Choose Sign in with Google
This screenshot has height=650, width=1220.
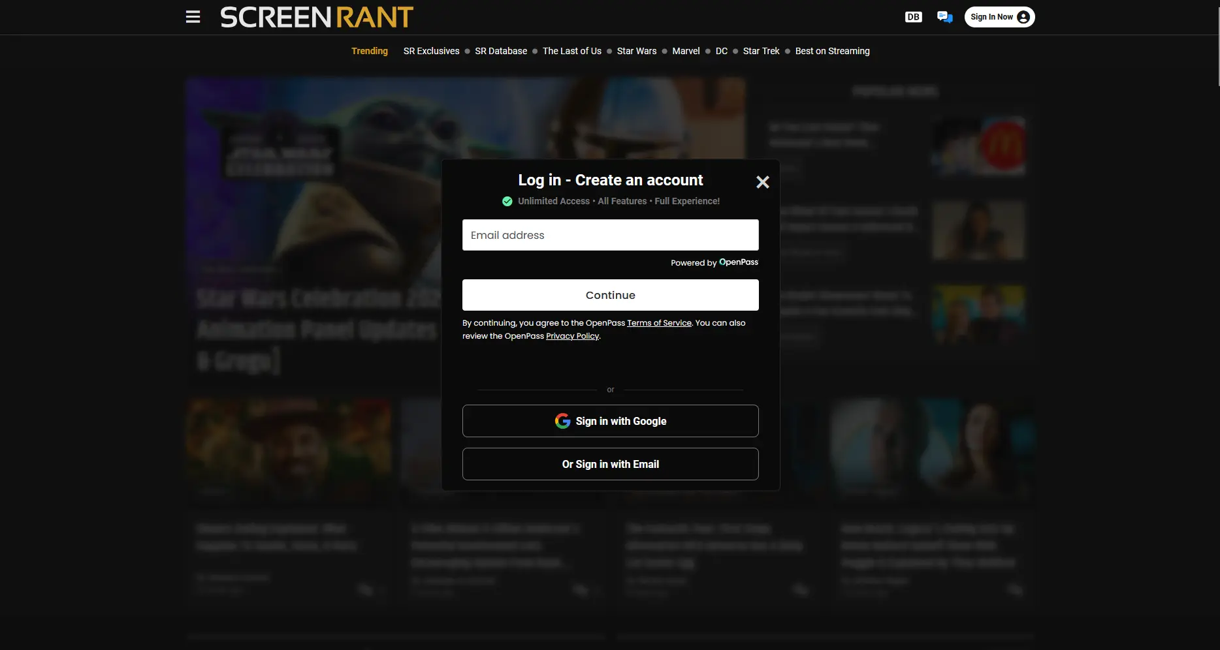click(610, 421)
